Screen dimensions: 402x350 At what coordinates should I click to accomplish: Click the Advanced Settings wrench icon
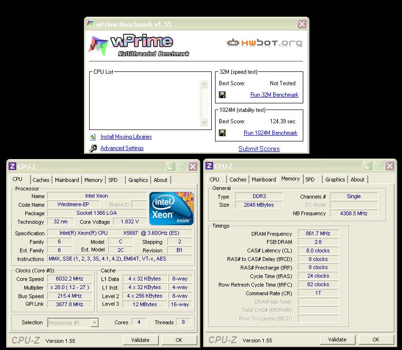click(93, 149)
